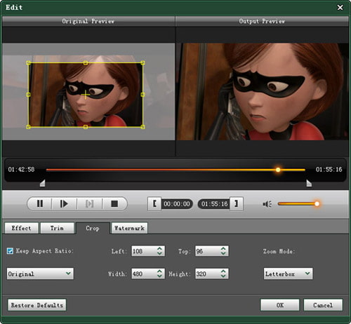Click the crop center crosshair
Viewport: 351px width, 324px height.
pos(86,95)
